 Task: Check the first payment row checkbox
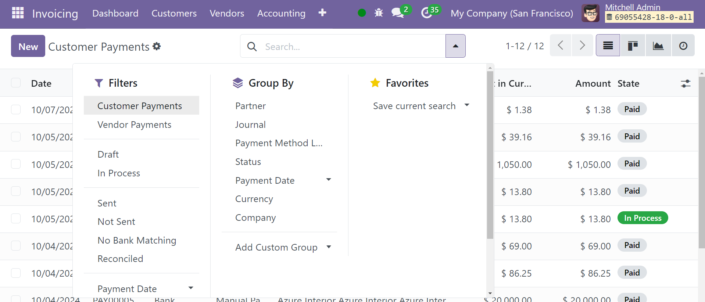(x=16, y=109)
